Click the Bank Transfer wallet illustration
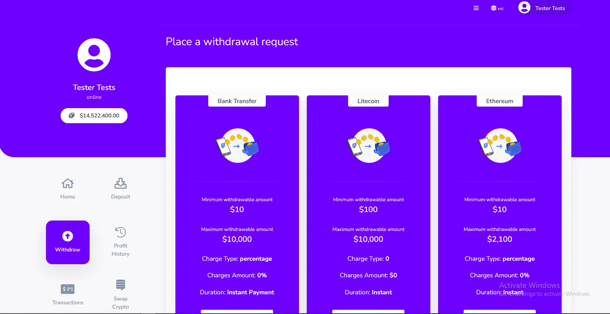610x314 pixels. click(x=237, y=146)
